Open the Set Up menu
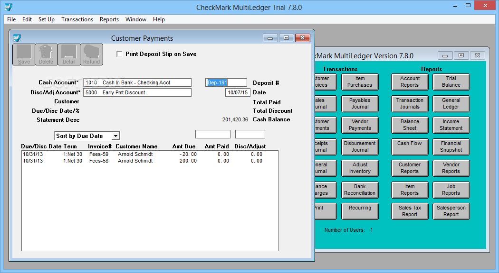The height and width of the screenshot is (273, 499). tap(47, 19)
